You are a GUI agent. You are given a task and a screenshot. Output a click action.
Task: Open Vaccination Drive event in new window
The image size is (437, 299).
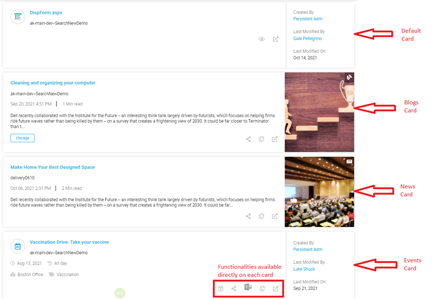275,288
